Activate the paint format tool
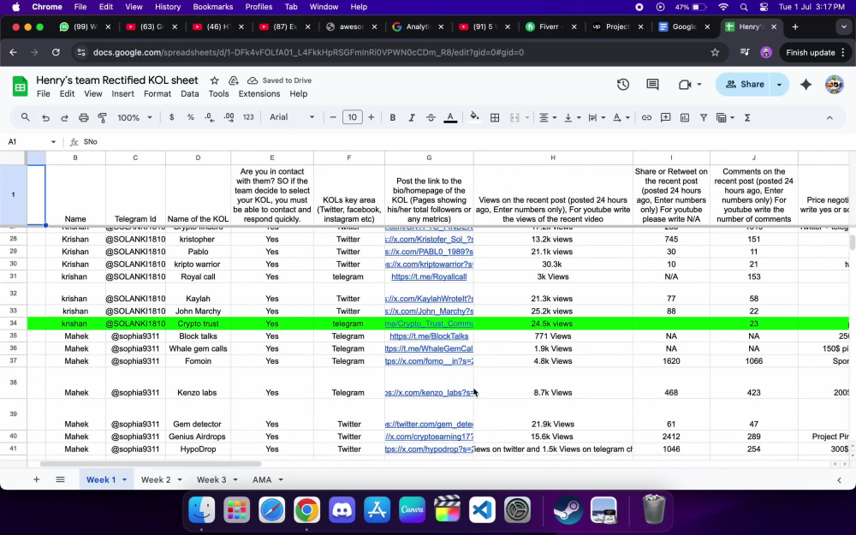This screenshot has width=856, height=535. 102,117
